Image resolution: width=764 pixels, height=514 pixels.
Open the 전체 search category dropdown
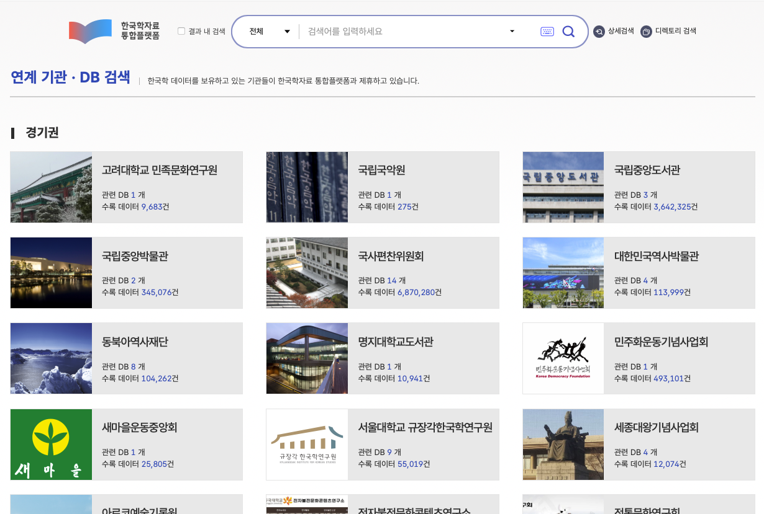tap(268, 31)
